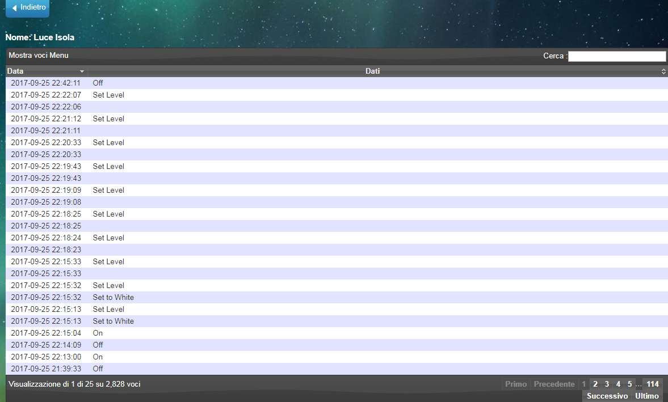Click Set to White in the 22:15:13 row
This screenshot has width=668, height=402.
pyautogui.click(x=114, y=321)
